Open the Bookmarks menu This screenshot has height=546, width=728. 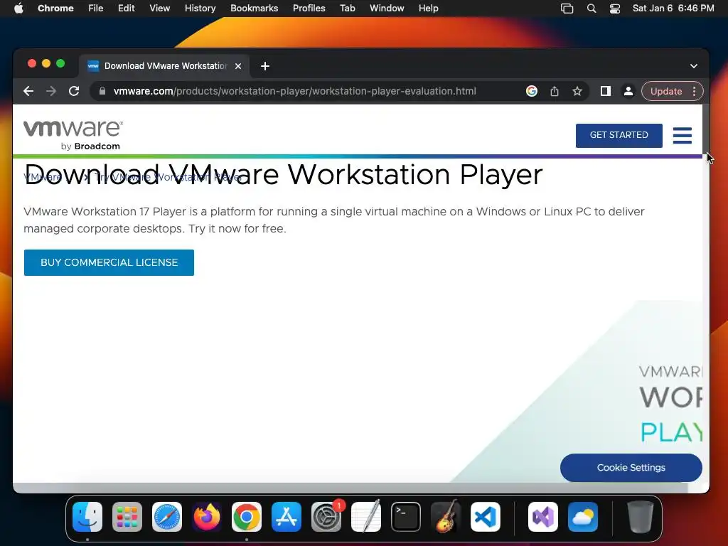click(x=254, y=8)
